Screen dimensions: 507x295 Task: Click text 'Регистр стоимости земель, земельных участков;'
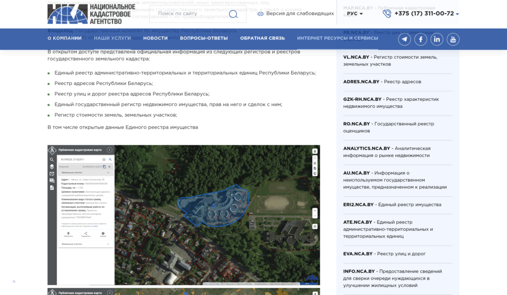point(116,115)
